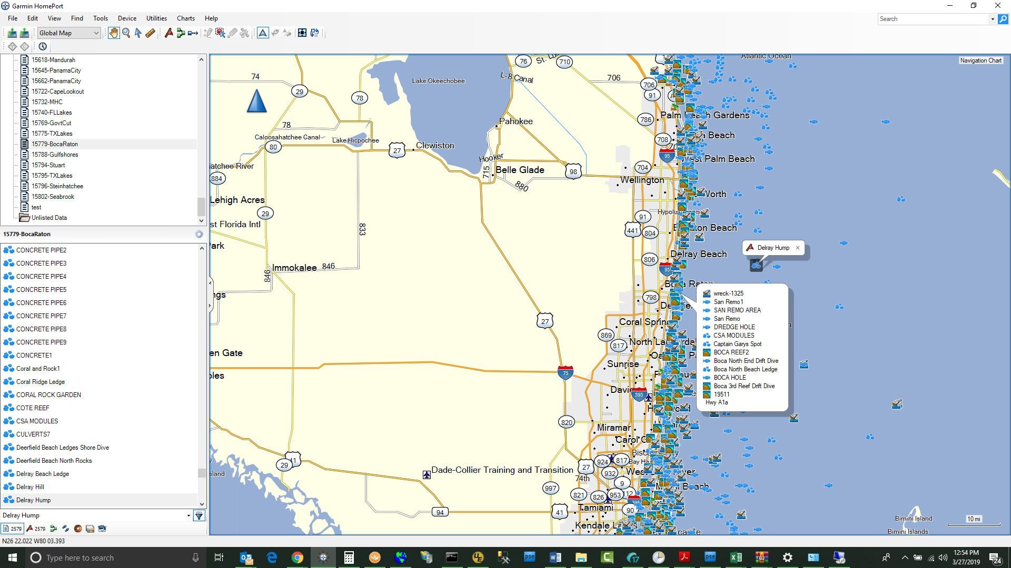
Task: Open Excel from the taskbar
Action: [x=736, y=557]
